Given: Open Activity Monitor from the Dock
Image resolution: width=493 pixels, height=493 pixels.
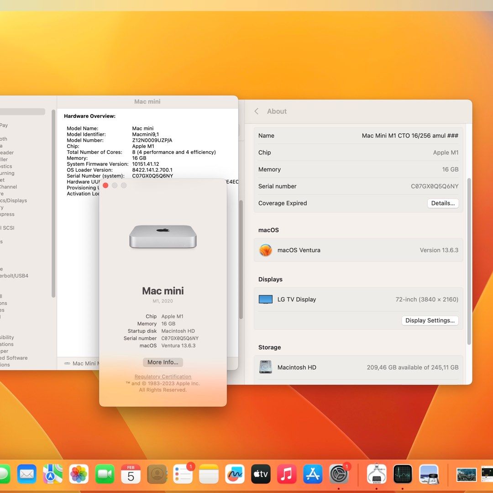Looking at the screenshot, I should tap(402, 474).
